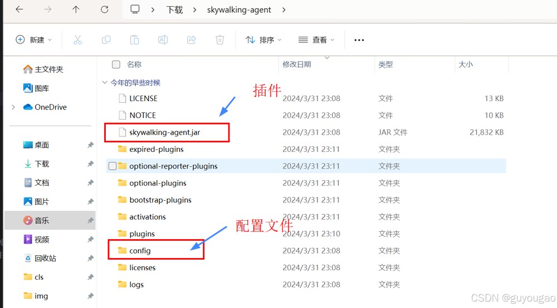
Task: Click the folder icon of licenses
Action: click(x=122, y=267)
